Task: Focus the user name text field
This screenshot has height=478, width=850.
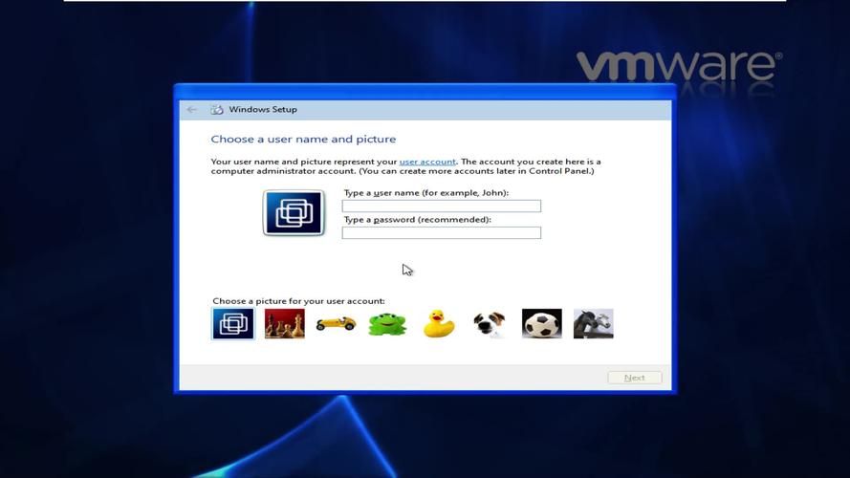Action: pos(441,206)
